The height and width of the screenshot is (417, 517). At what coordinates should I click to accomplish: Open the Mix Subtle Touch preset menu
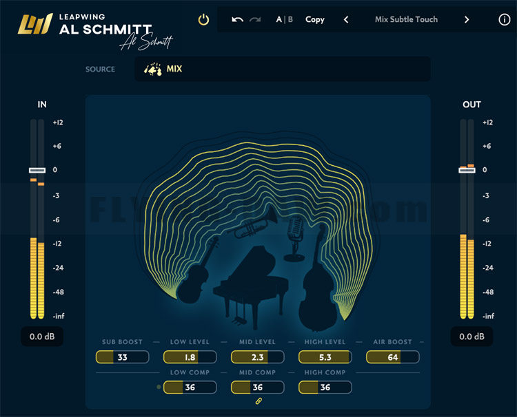click(x=406, y=19)
